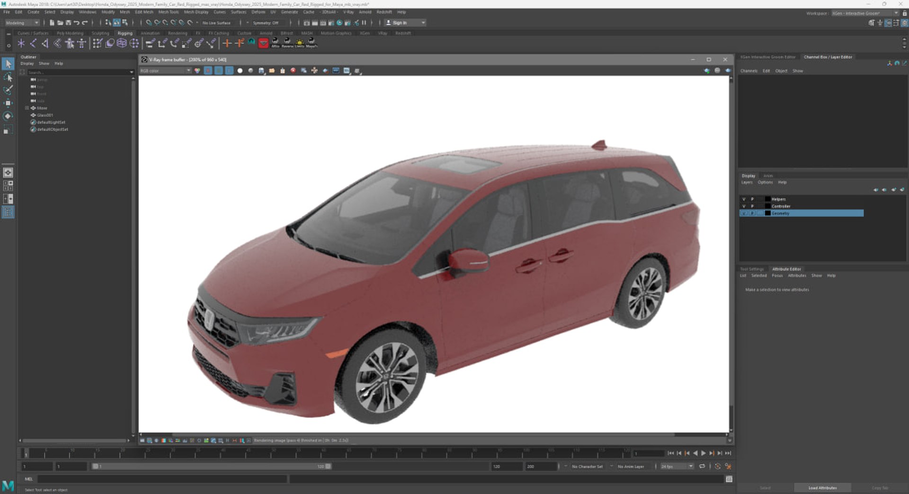Toggle visibility V of Controller layer
The height and width of the screenshot is (494, 909).
coord(744,206)
